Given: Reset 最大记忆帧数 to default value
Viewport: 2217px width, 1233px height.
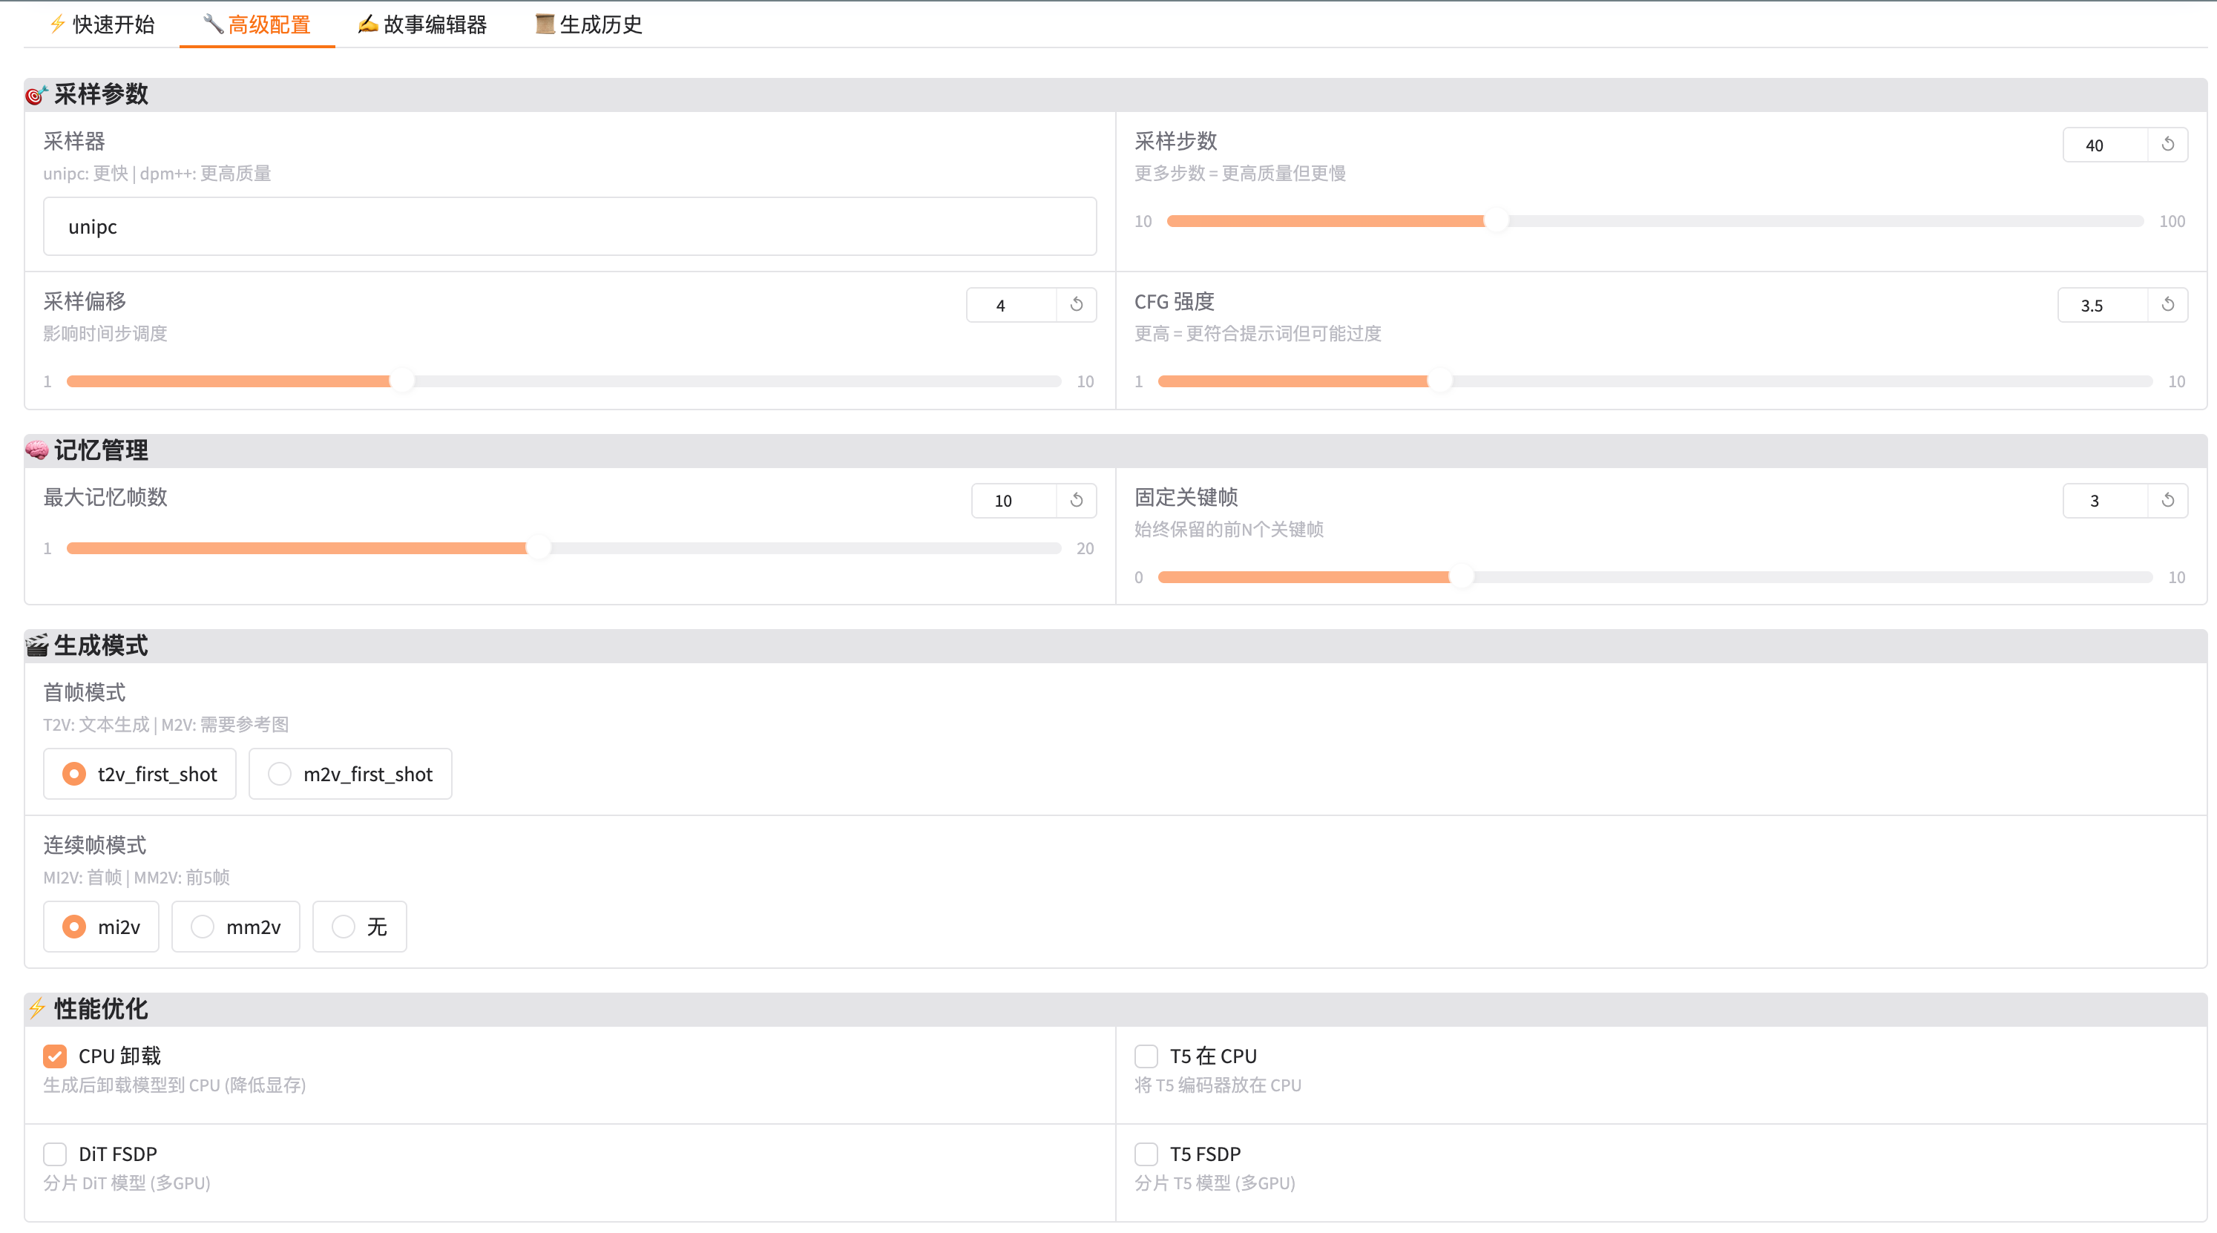Looking at the screenshot, I should (x=1076, y=500).
